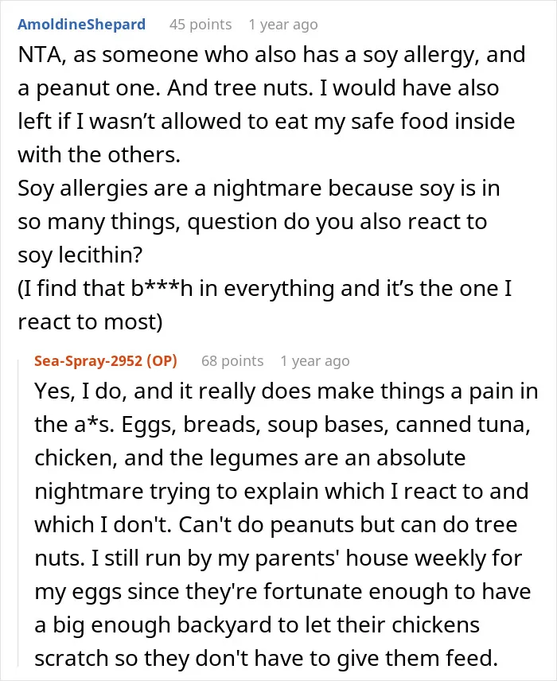Click 'with the others.' in the first comment

tap(99, 155)
